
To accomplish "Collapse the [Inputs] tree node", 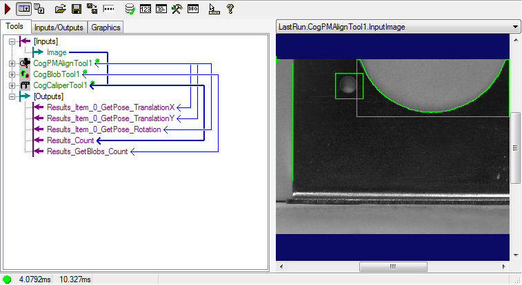I will pos(12,41).
